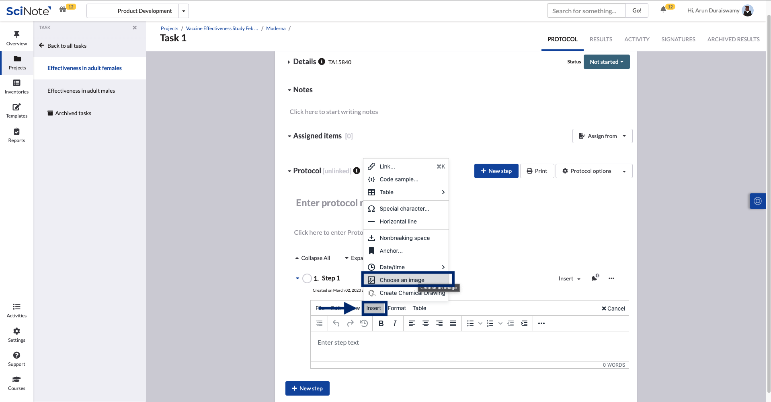Open the Assign from dropdown
The width and height of the screenshot is (771, 402).
pyautogui.click(x=602, y=136)
